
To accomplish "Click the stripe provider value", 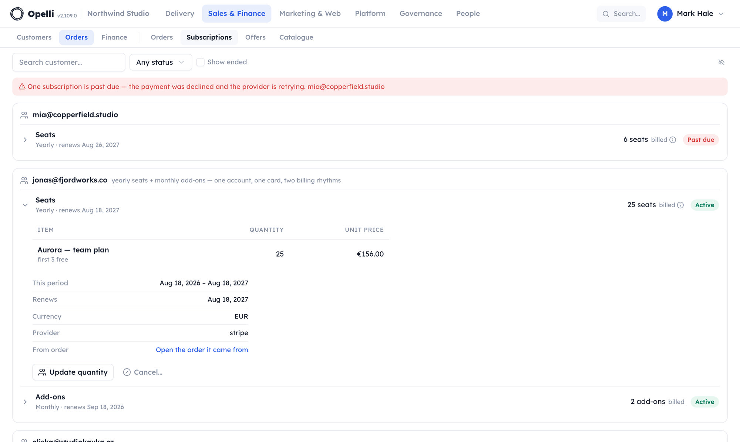I will click(x=239, y=333).
